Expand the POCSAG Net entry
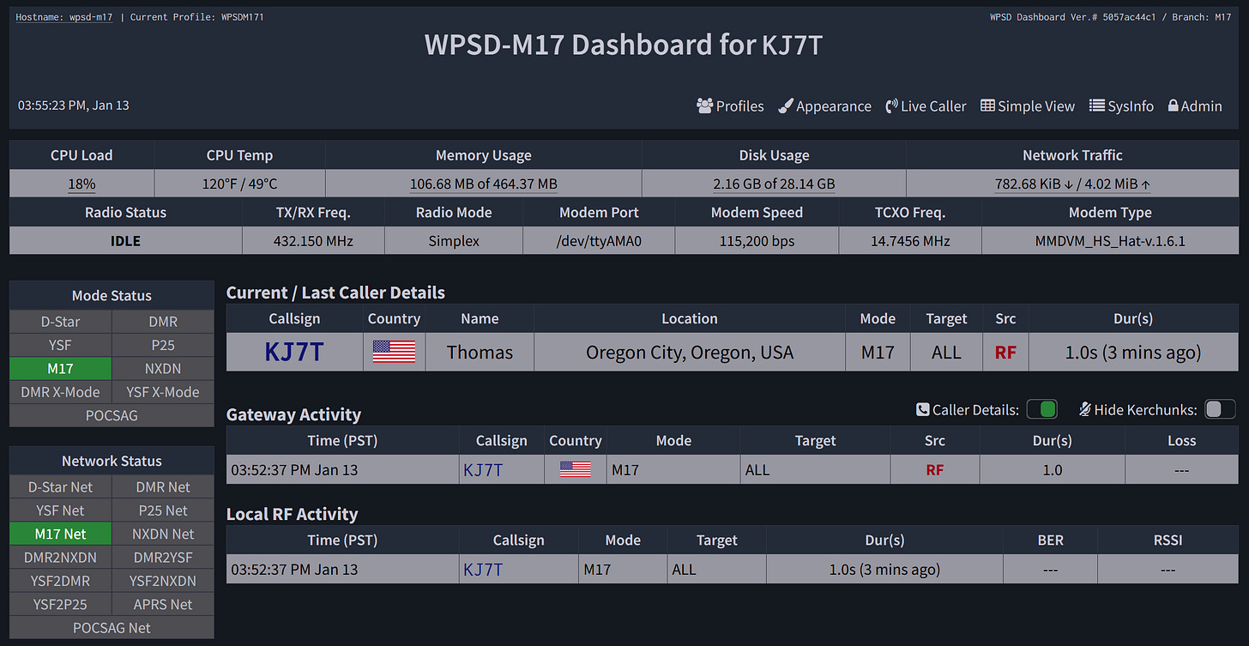The image size is (1249, 646). click(112, 627)
